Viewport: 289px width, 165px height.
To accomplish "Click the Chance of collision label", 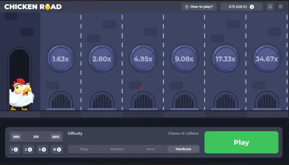I will pyautogui.click(x=183, y=133).
